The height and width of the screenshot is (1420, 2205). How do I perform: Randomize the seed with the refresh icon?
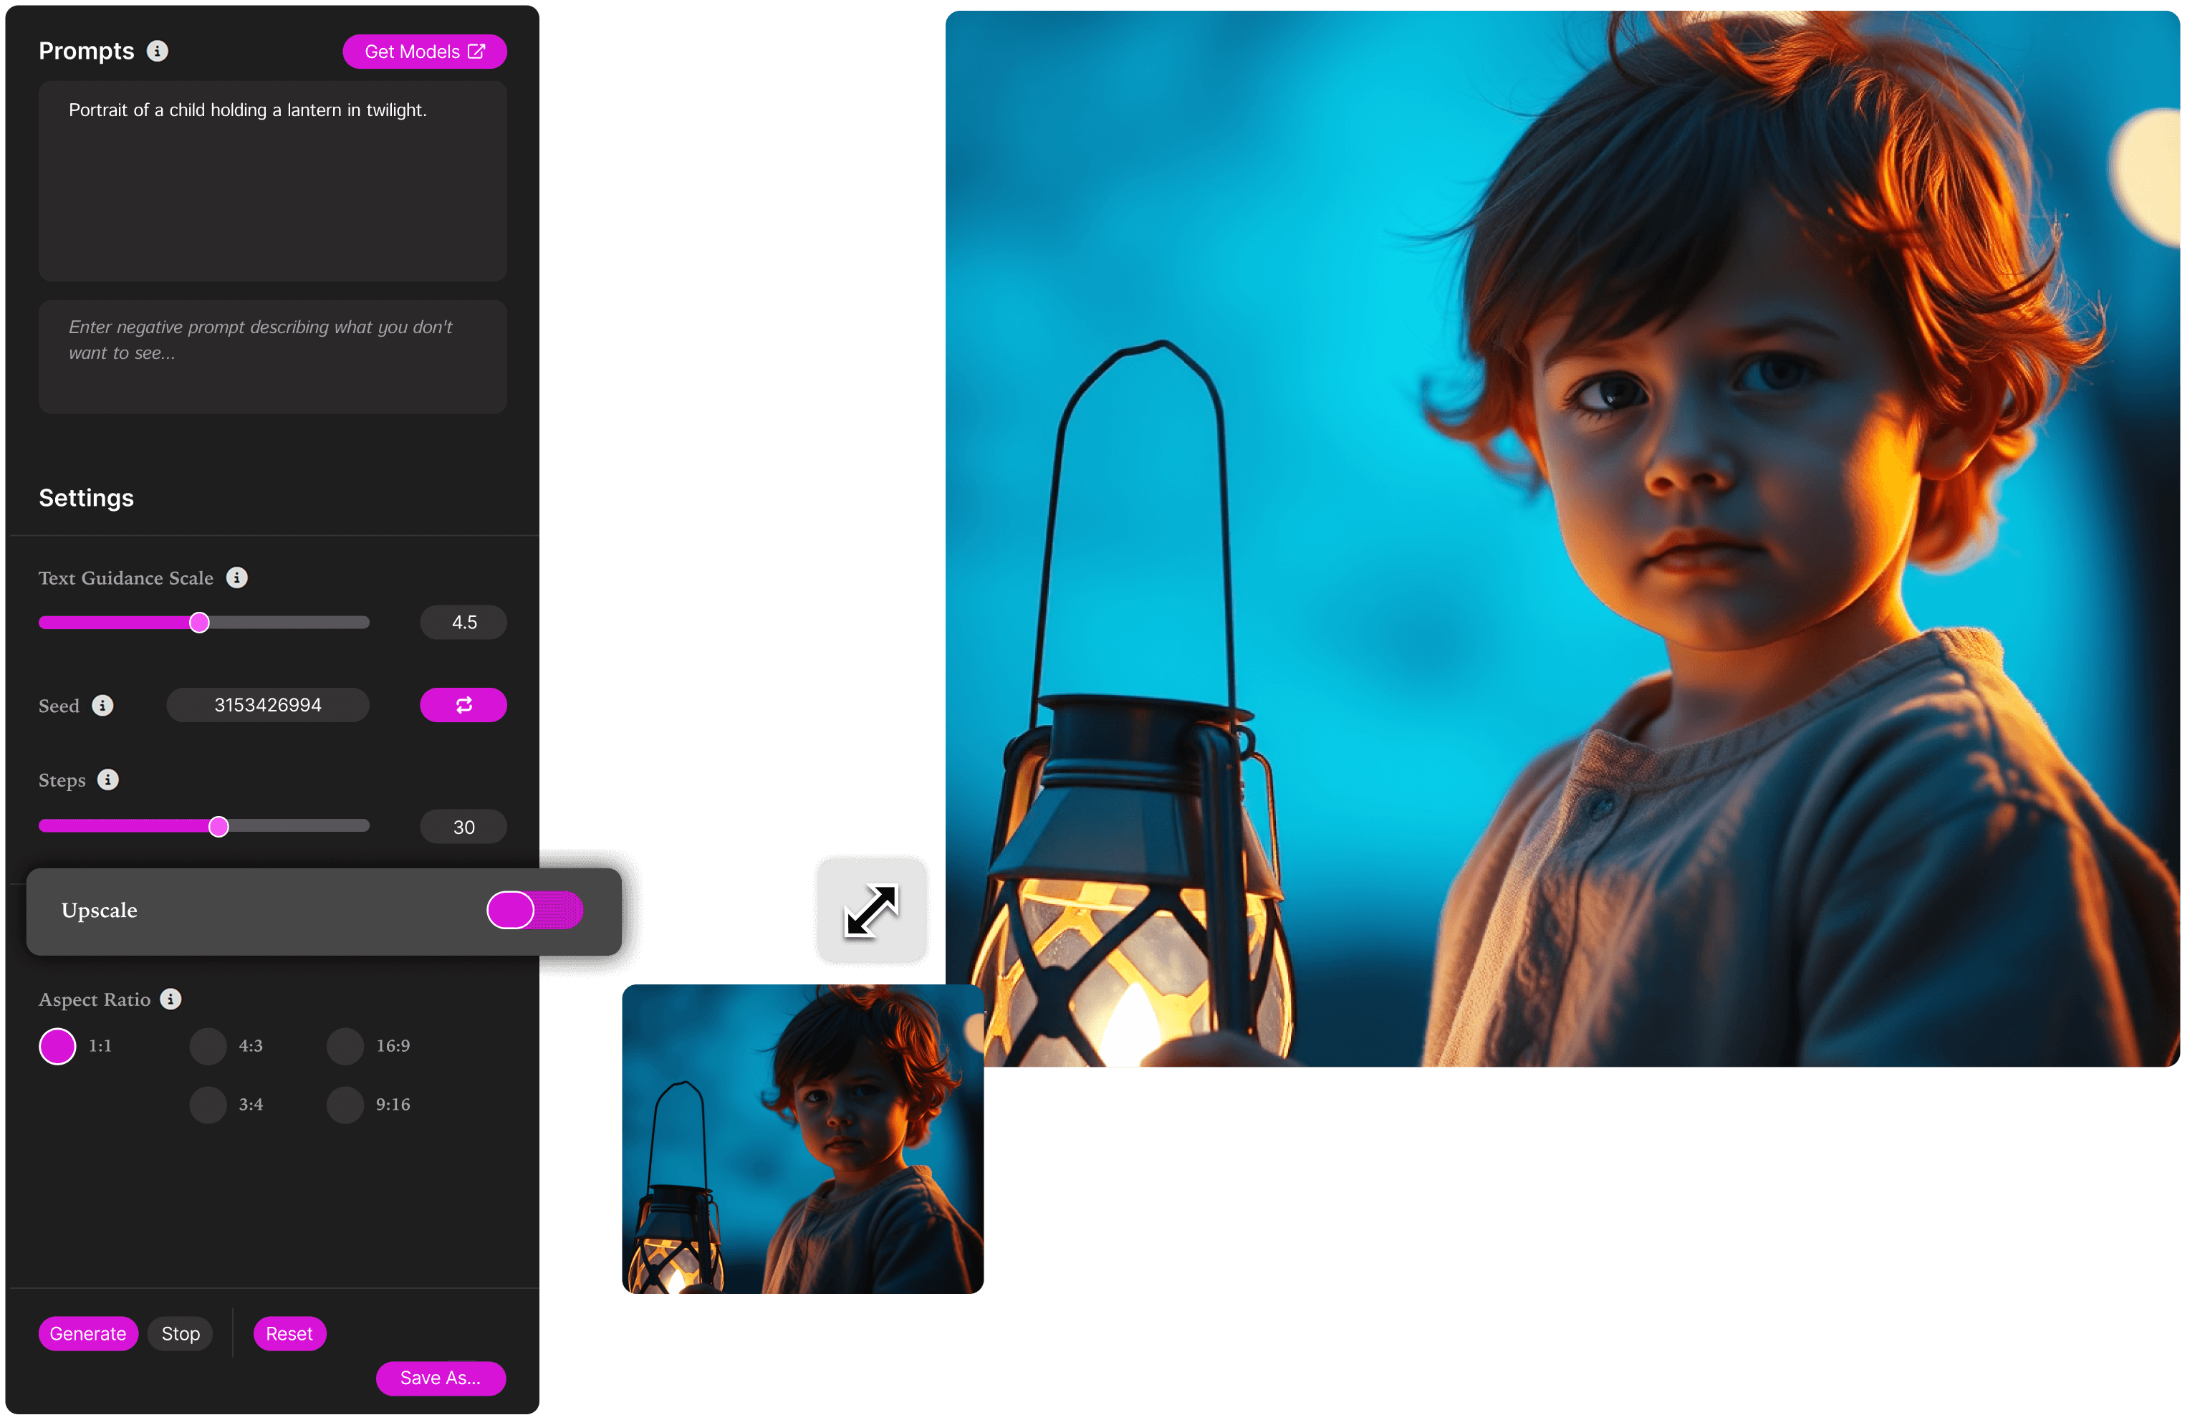coord(463,704)
